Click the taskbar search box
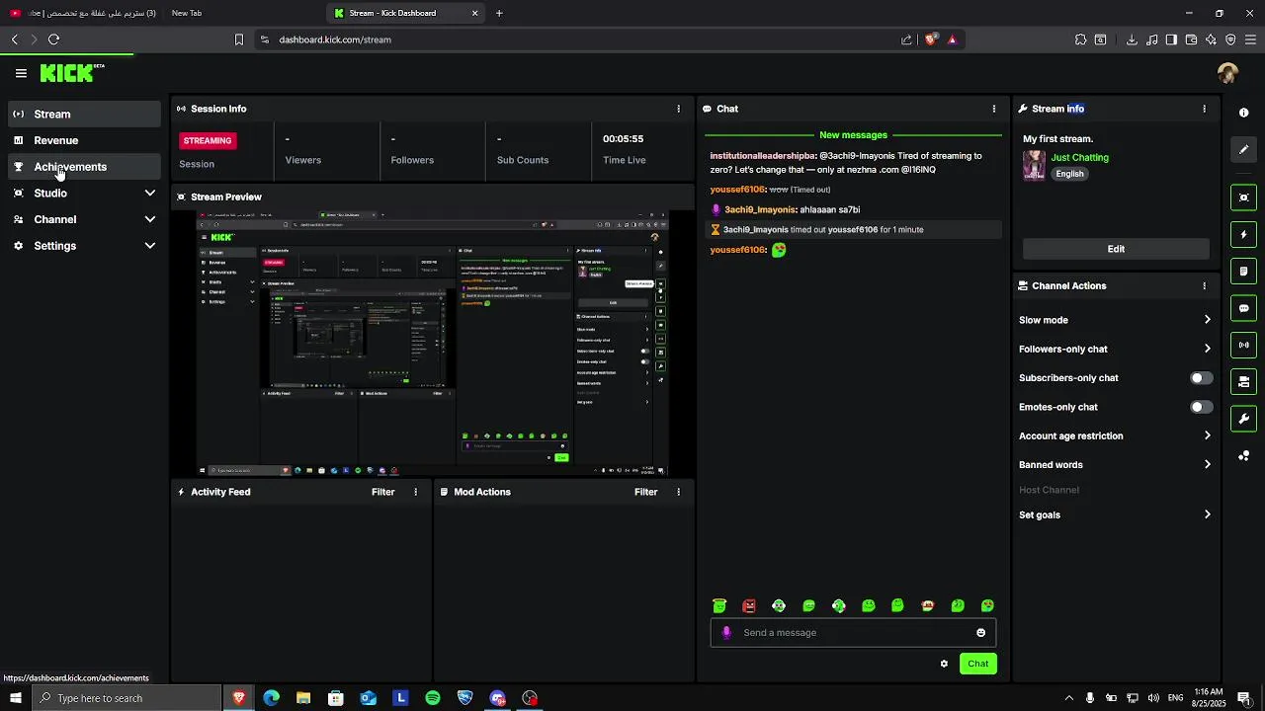1265x711 pixels. (126, 698)
